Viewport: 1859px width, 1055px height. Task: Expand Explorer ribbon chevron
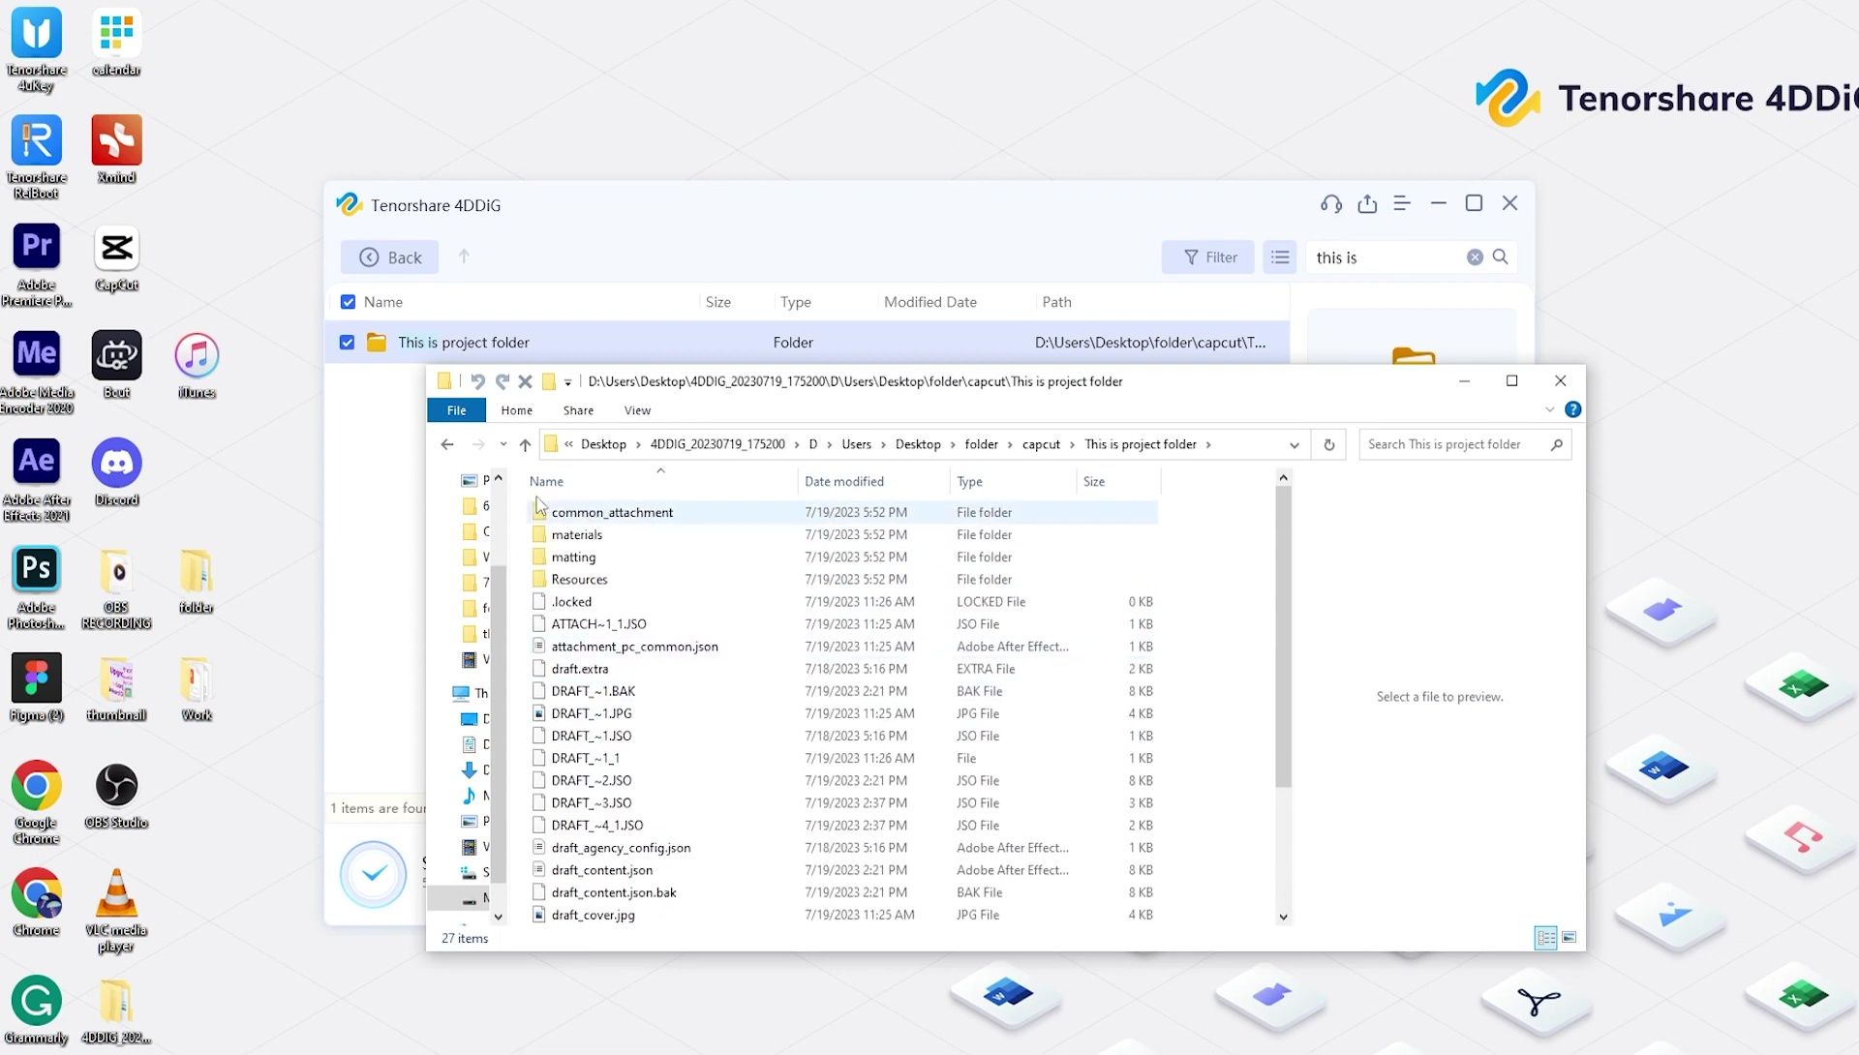coord(1550,409)
